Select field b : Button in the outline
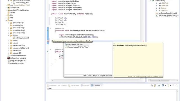Image resolution: width=180 pixels, height=101 pixels. [x=163, y=8]
